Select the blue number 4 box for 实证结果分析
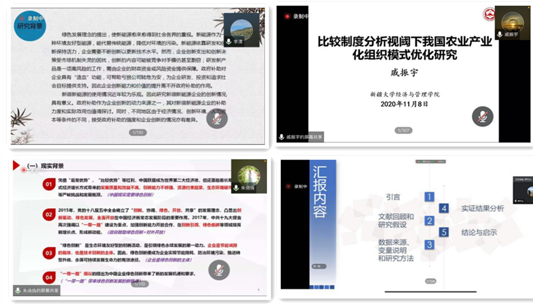 coord(444,208)
